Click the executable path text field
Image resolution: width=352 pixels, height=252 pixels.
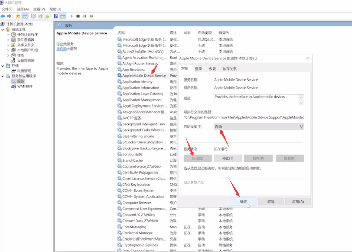244,117
